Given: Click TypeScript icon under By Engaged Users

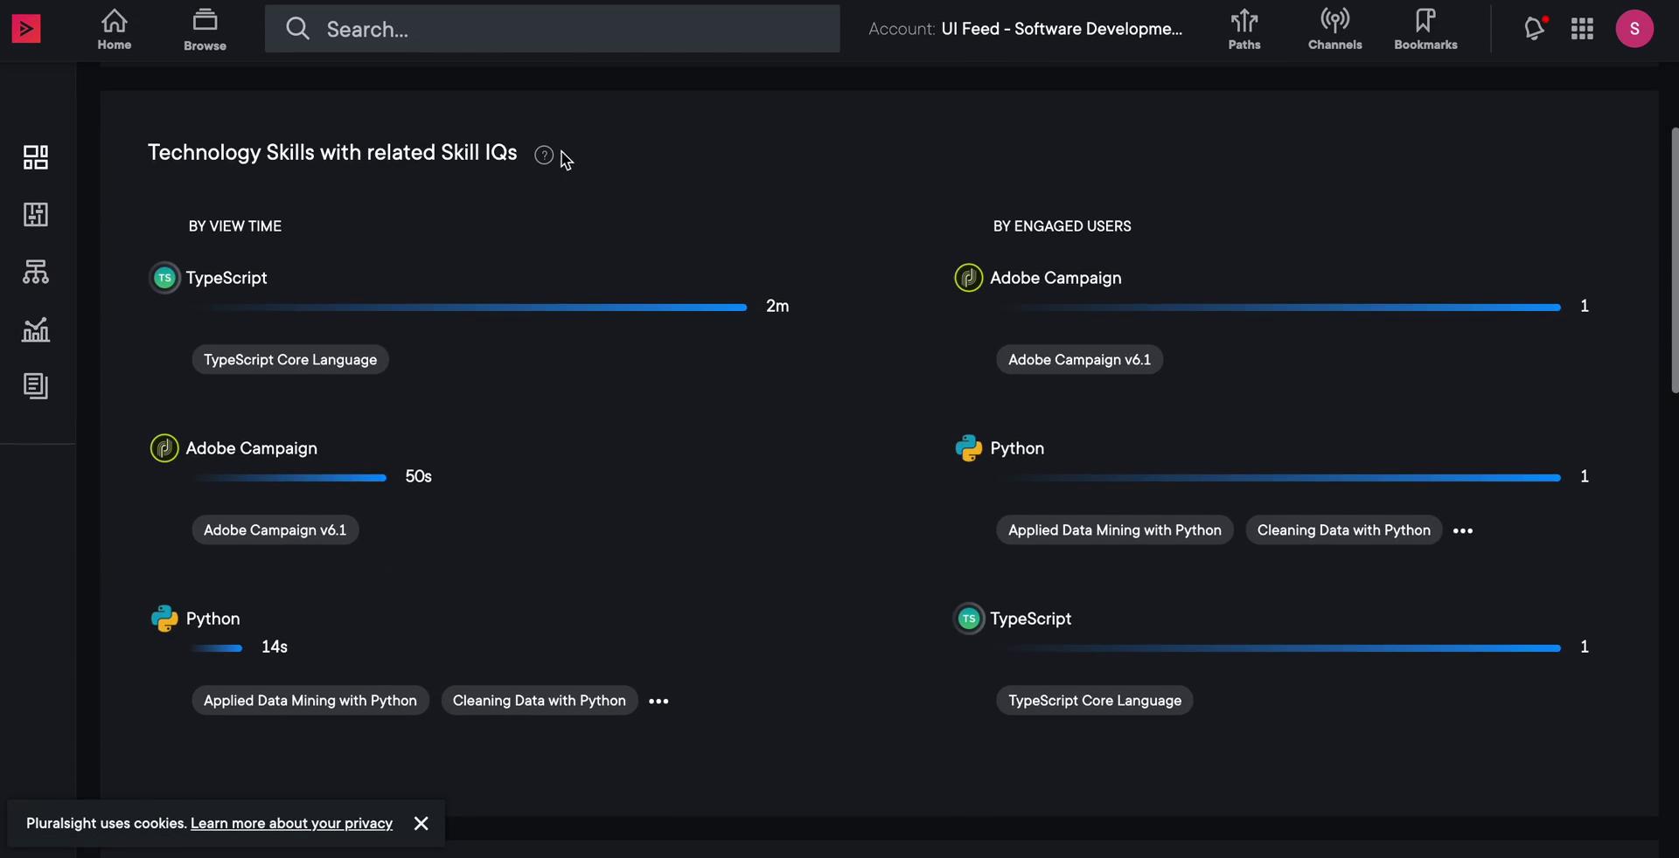Looking at the screenshot, I should (969, 619).
